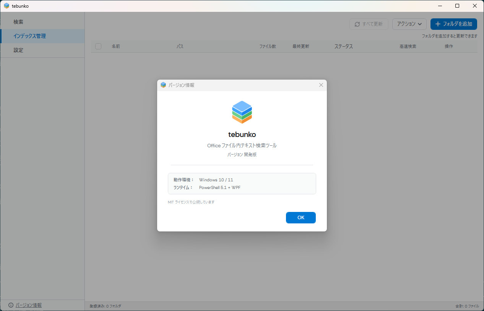Click the Windows 10 / 11 value in the dialog
484x311 pixels.
coord(216,180)
